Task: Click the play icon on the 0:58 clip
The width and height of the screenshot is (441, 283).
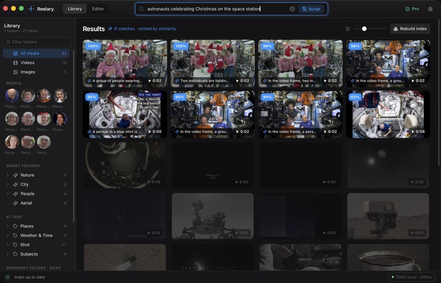Action: click(x=412, y=131)
